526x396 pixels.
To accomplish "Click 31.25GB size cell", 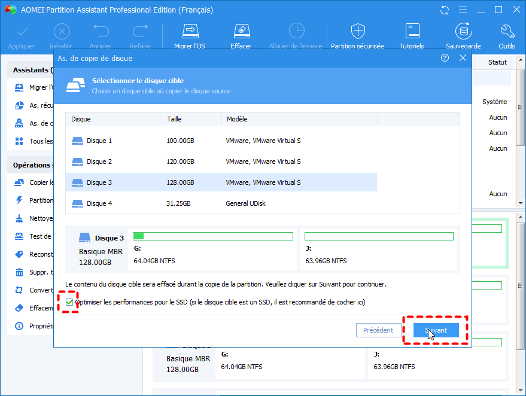I will 178,203.
